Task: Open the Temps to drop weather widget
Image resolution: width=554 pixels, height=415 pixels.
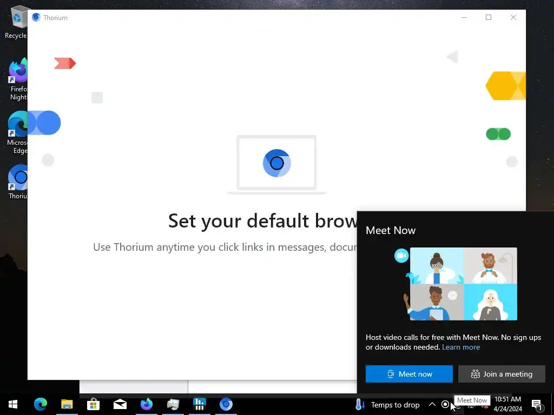Action: click(387, 404)
